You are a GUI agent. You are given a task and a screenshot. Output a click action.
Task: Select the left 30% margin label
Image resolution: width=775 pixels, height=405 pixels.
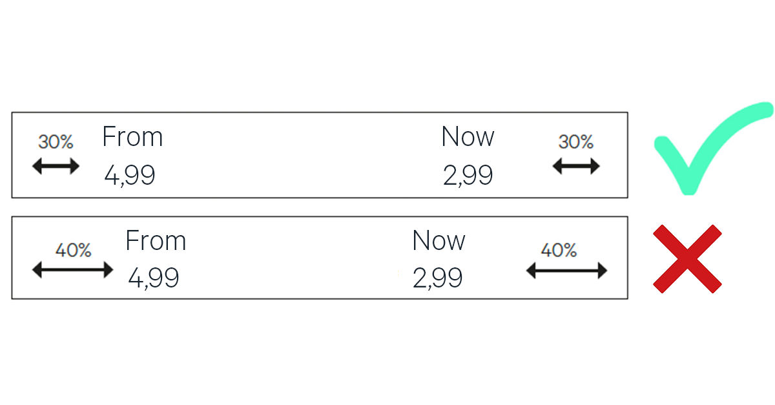56,142
